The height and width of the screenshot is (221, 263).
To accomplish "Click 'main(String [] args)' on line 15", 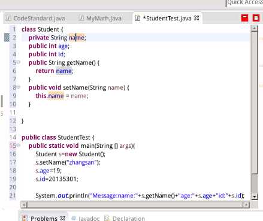I will click(107, 146).
